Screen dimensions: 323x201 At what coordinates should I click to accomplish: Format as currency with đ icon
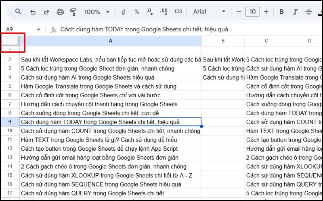point(123,12)
